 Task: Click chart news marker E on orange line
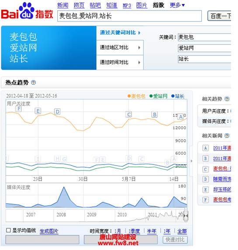click(x=38, y=111)
